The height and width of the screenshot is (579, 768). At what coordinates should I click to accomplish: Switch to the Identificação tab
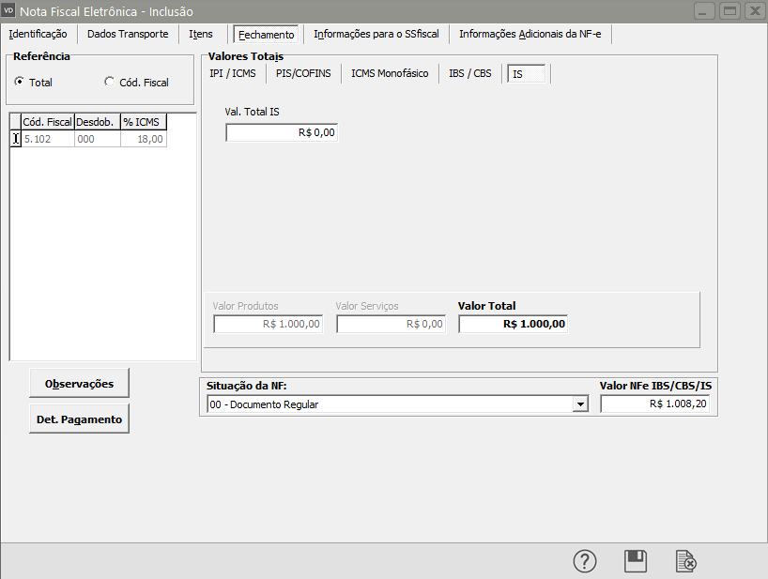tap(38, 34)
